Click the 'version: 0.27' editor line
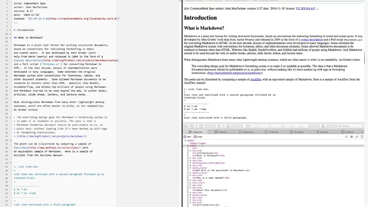Image resolution: width=368 pixels, height=207 pixels. 23,11
